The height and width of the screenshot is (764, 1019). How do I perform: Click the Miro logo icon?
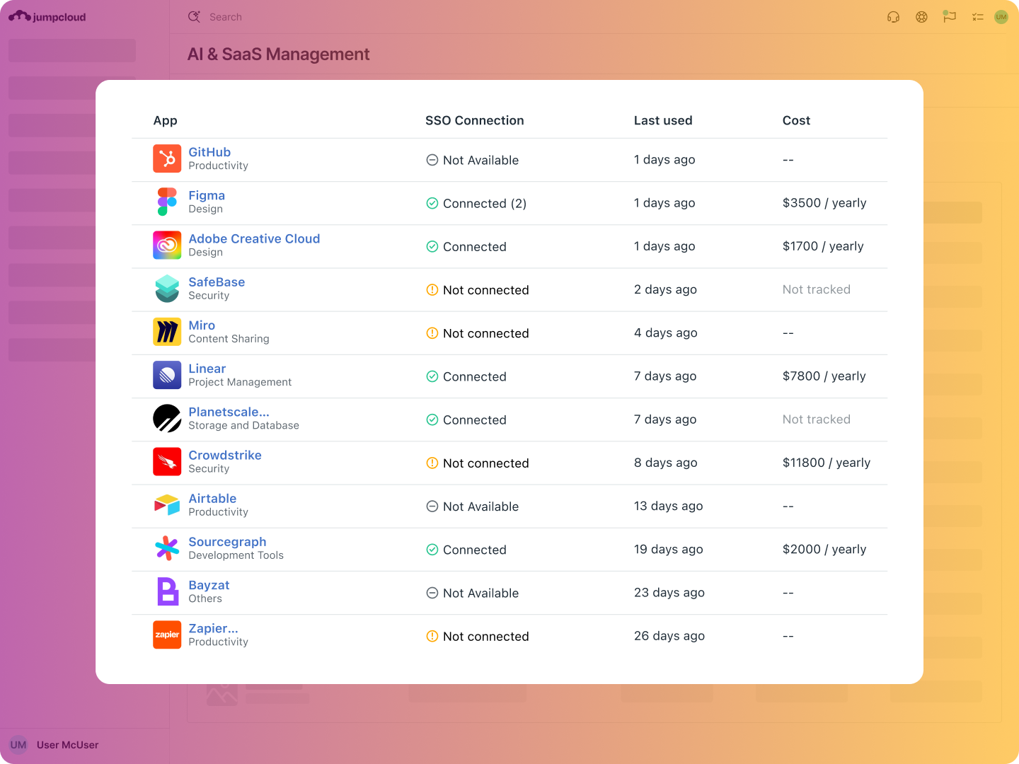coord(167,332)
